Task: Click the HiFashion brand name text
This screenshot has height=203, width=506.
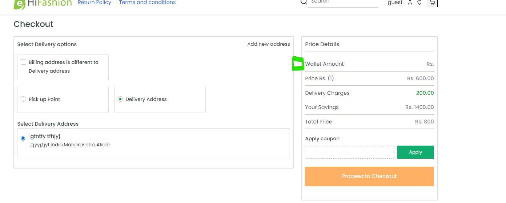Action: (50, 3)
